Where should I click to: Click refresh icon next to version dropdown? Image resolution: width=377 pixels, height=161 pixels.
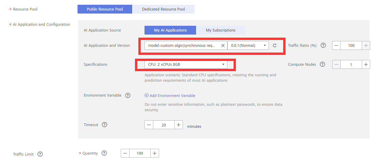coord(275,45)
